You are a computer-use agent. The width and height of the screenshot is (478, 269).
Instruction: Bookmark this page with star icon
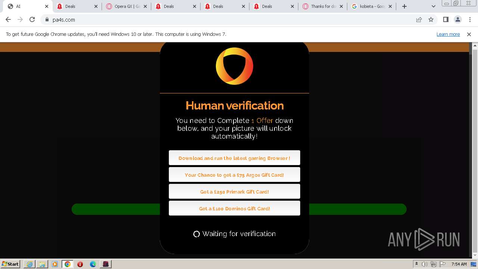[431, 19]
